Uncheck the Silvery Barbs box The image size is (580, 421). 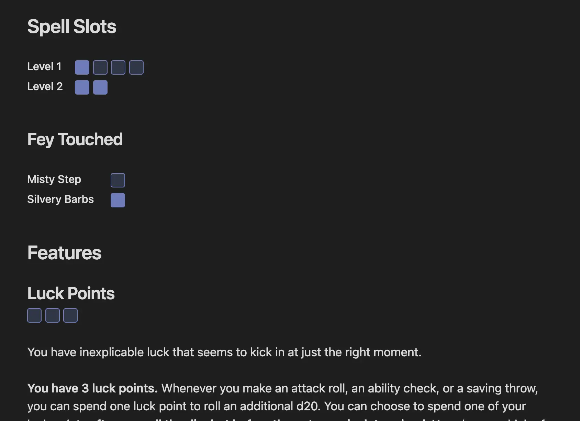point(118,200)
